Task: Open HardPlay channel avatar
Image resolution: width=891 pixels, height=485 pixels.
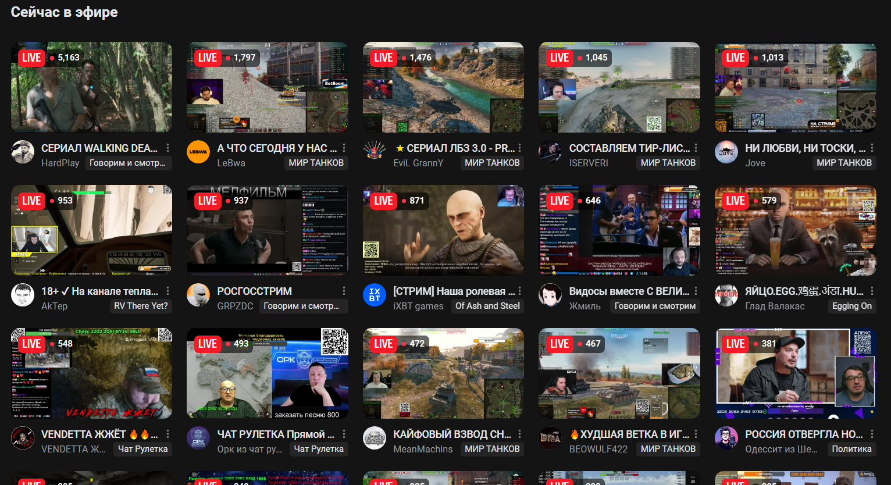Action: point(23,152)
